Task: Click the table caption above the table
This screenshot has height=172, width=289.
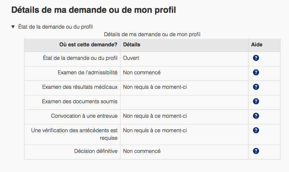Action: tap(152, 34)
